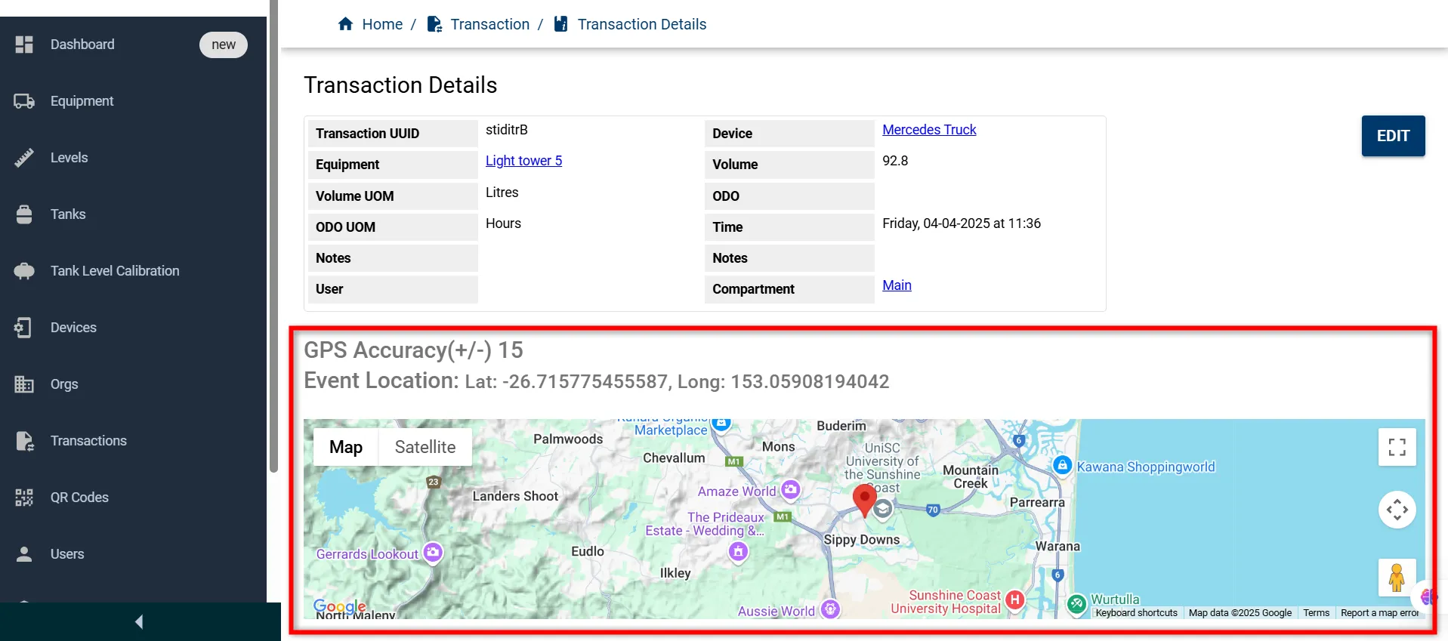Click the Orgs building icon
This screenshot has width=1448, height=641.
24,384
